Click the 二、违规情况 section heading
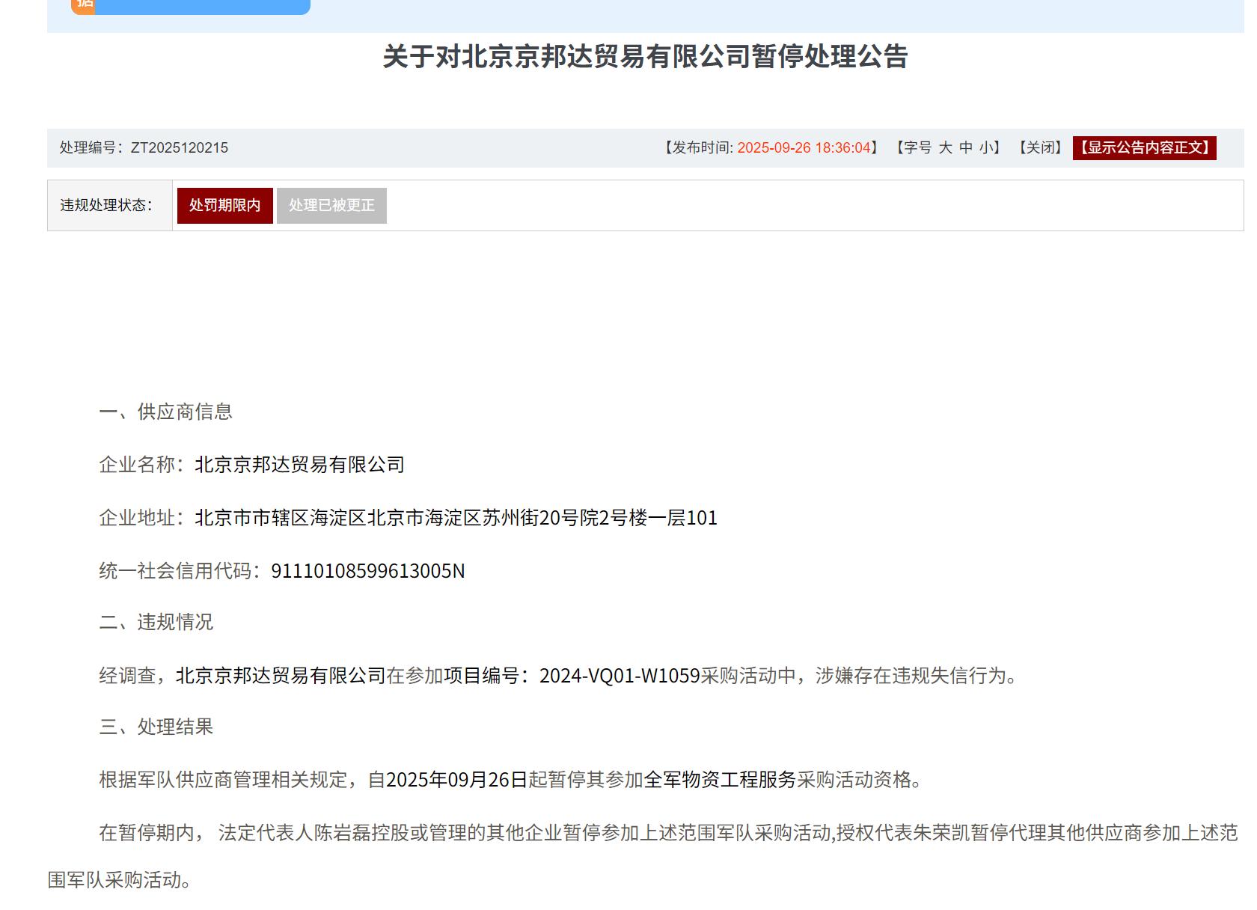1257x910 pixels. tap(156, 622)
